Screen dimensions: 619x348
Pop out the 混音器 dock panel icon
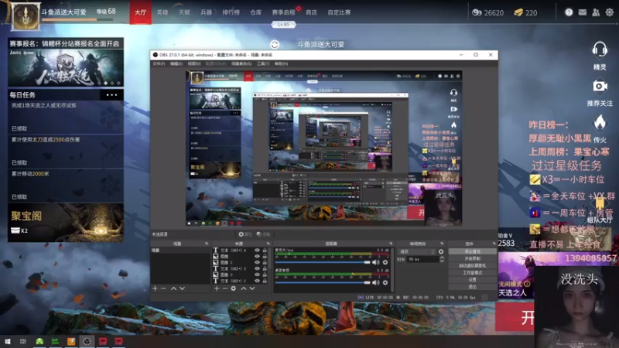391,244
